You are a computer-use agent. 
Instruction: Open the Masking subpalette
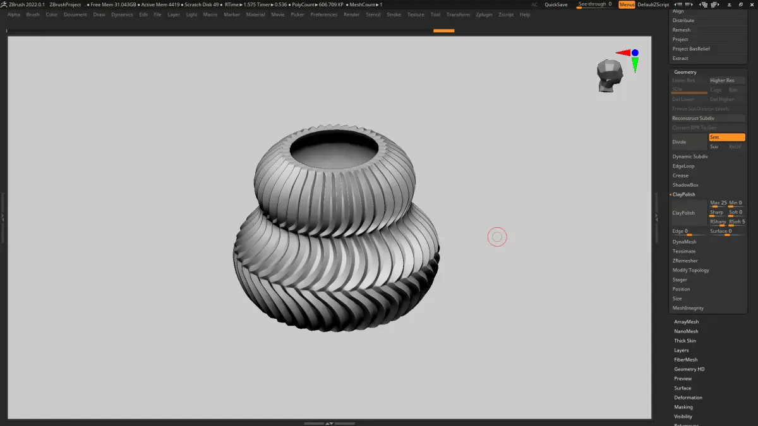tap(683, 407)
